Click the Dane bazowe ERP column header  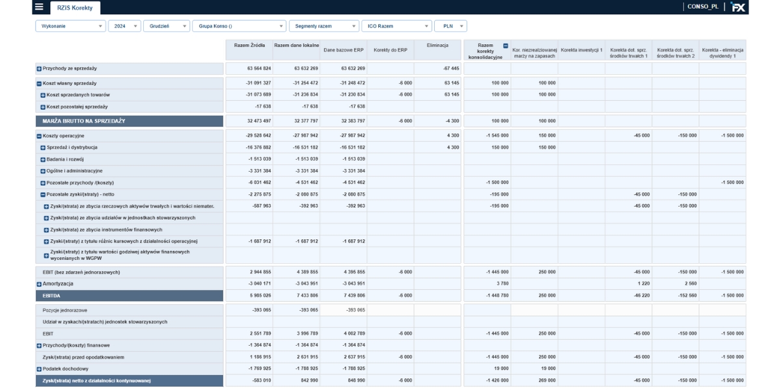(x=344, y=50)
